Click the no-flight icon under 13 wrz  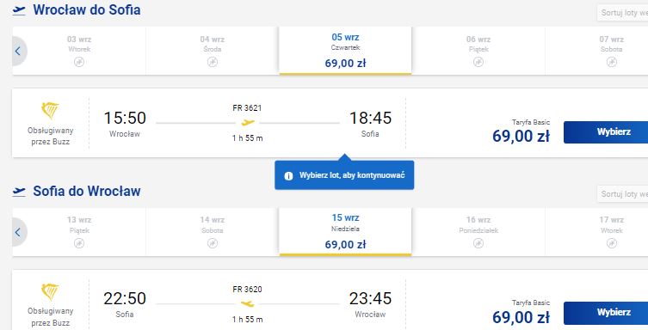pos(79,243)
